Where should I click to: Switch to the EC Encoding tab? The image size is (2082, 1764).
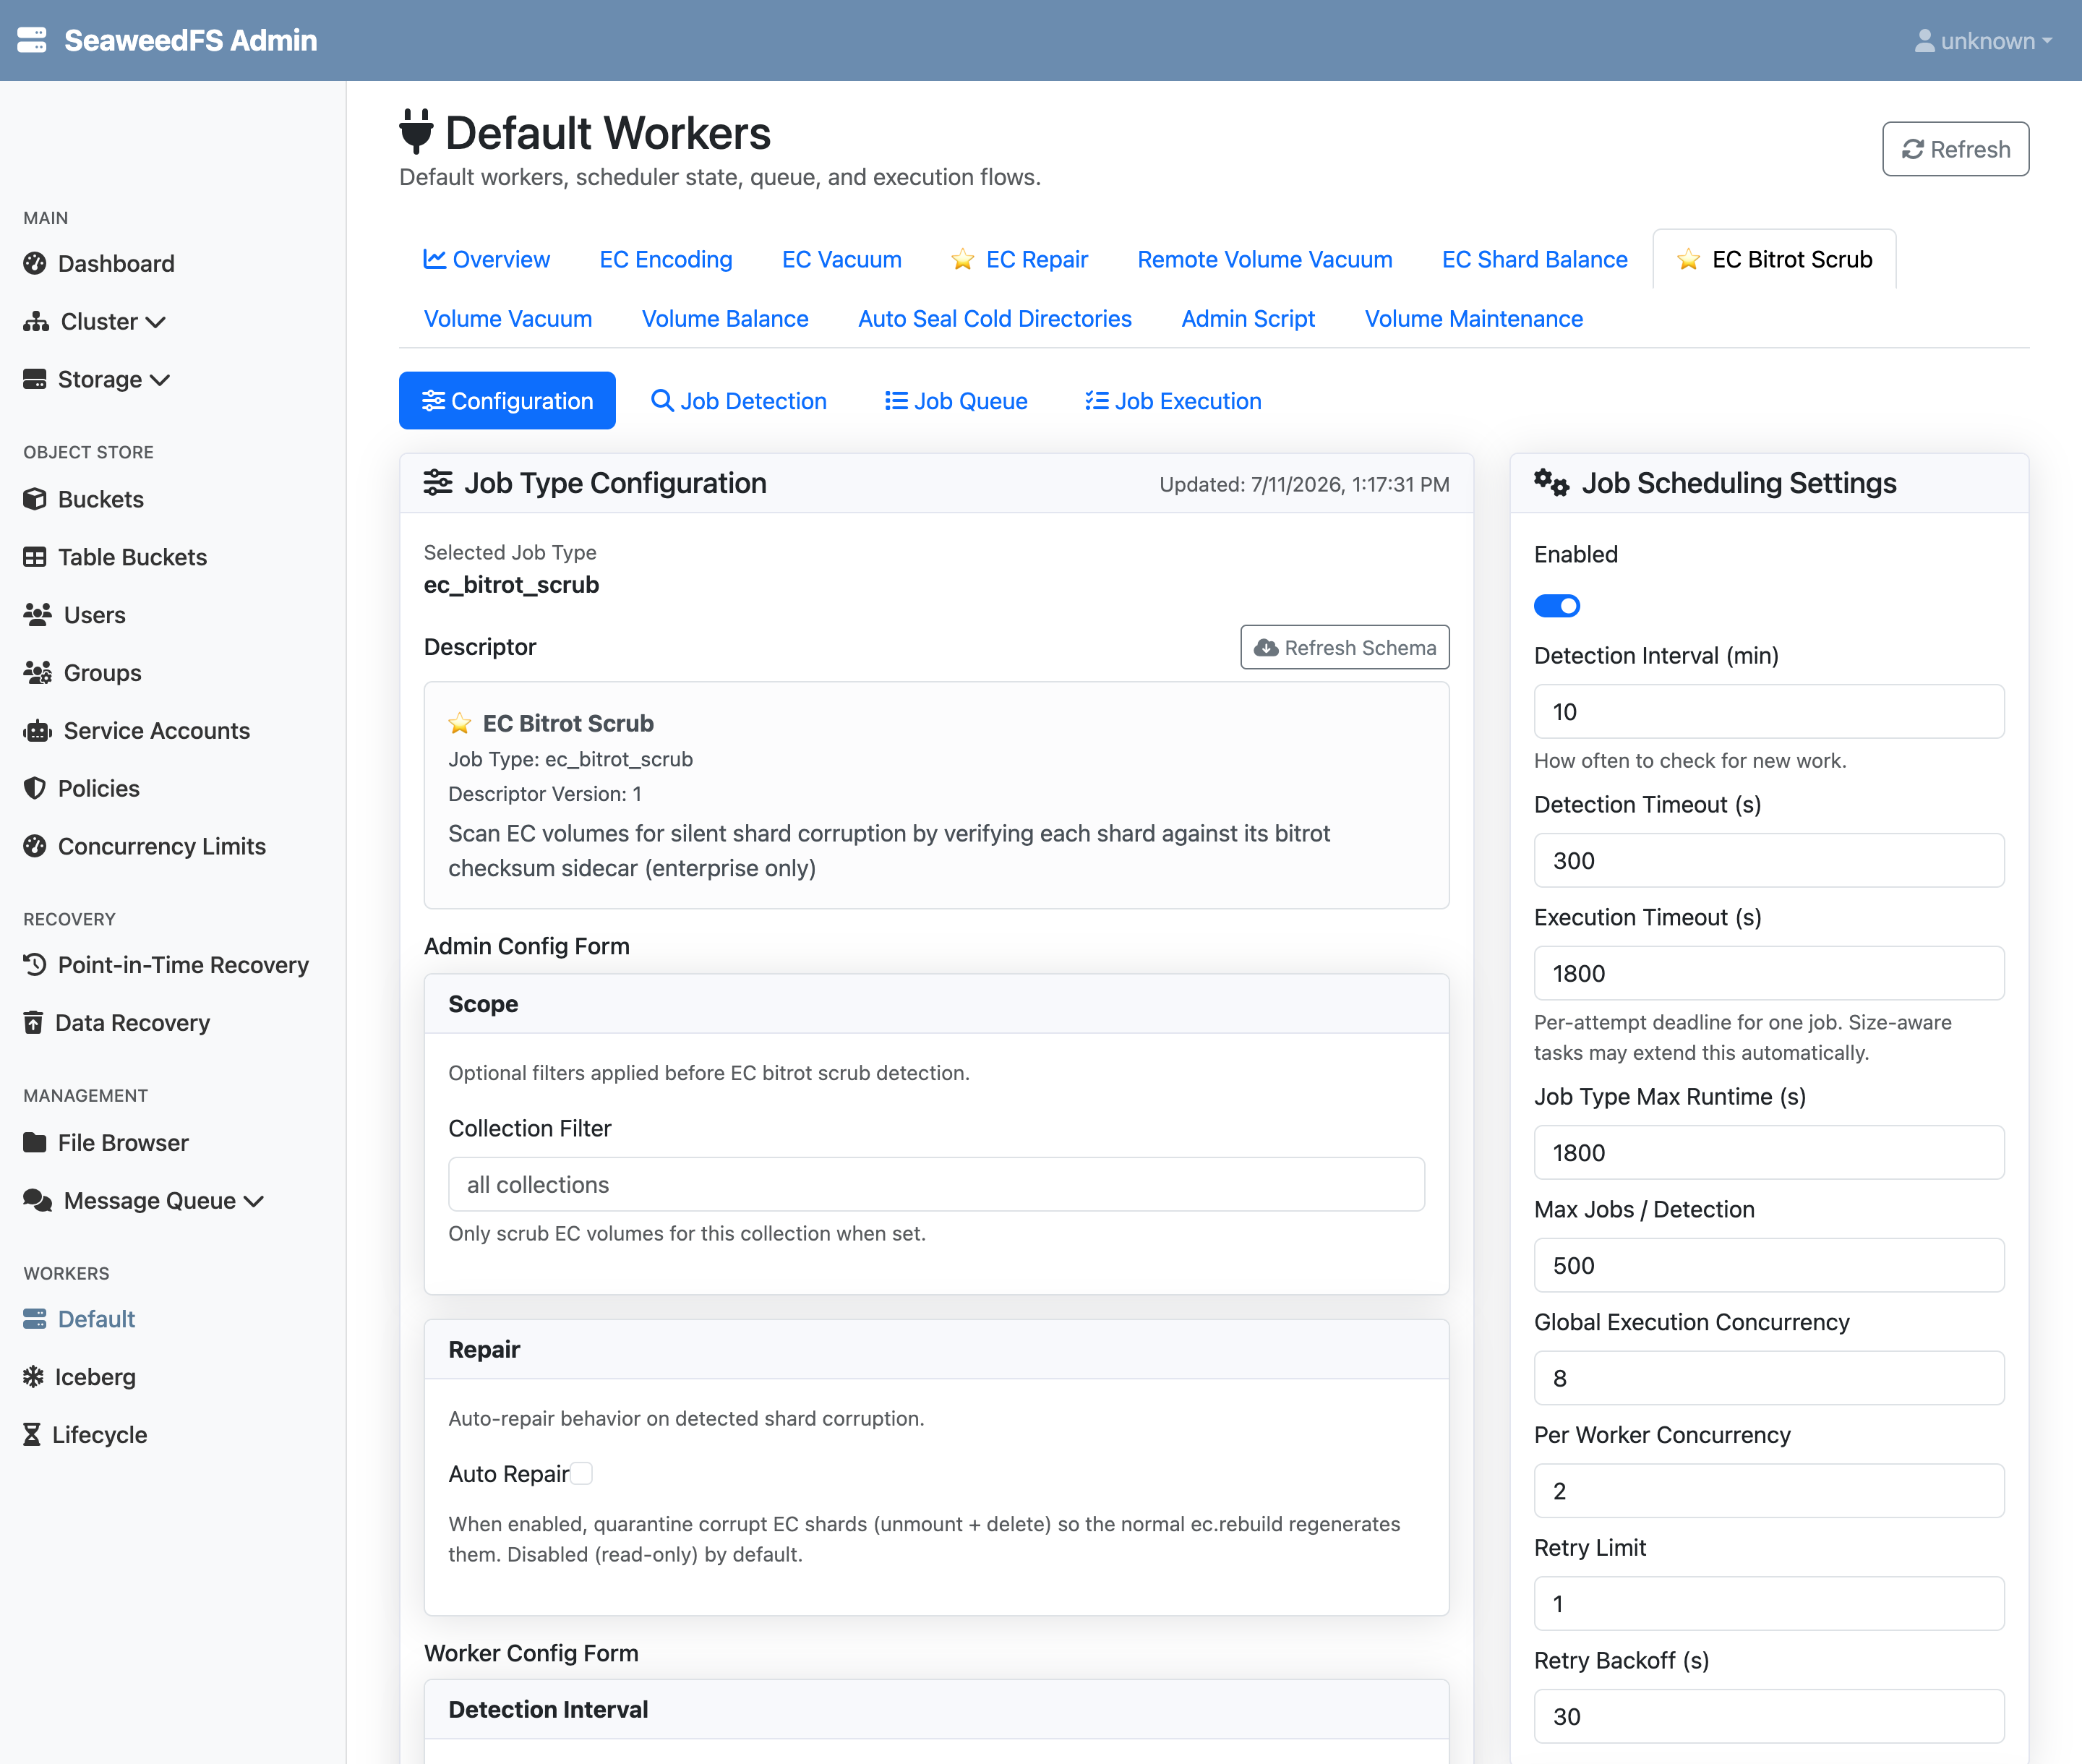(x=666, y=259)
